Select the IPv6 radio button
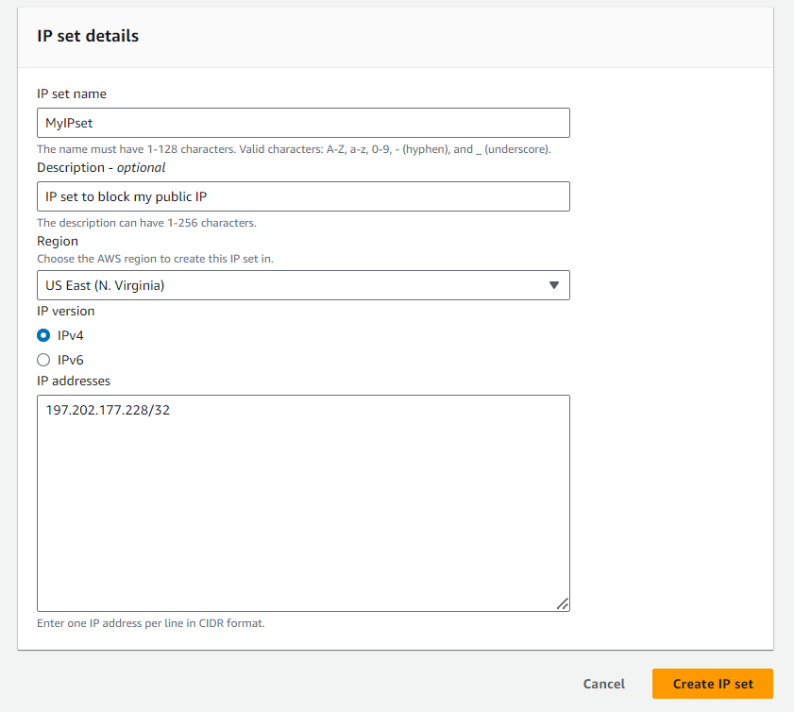 [43, 360]
